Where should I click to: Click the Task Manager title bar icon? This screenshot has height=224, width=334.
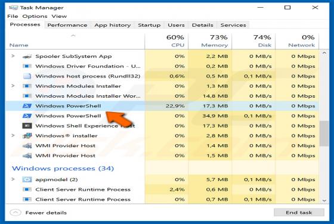tap(13, 8)
